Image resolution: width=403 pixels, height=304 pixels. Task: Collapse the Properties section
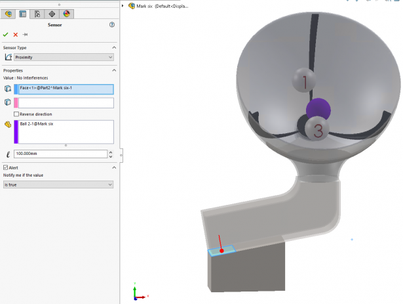click(114, 70)
